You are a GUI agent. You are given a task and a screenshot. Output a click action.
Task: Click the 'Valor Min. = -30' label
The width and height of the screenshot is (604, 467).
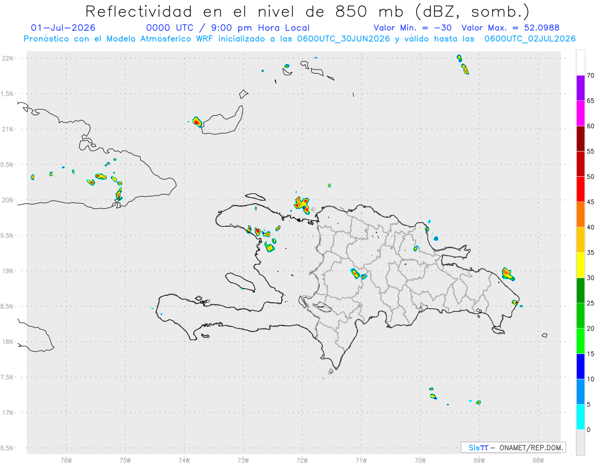tap(414, 28)
